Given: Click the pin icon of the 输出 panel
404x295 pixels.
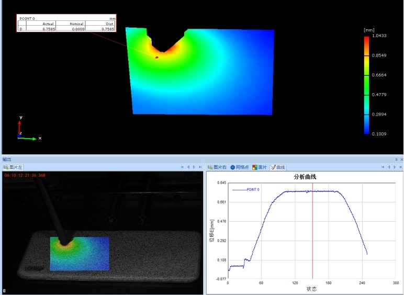Looking at the screenshot, I should pyautogui.click(x=396, y=159).
